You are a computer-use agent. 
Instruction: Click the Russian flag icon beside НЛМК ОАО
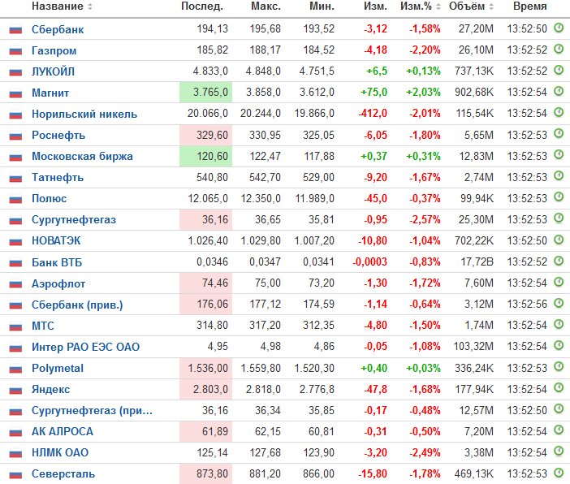(15, 453)
